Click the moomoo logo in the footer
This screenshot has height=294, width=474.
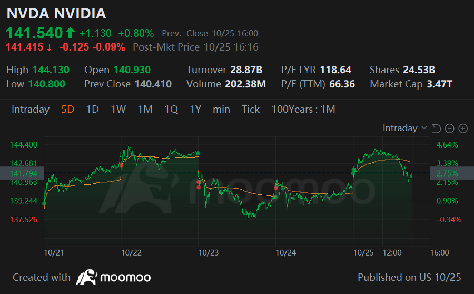tap(113, 277)
